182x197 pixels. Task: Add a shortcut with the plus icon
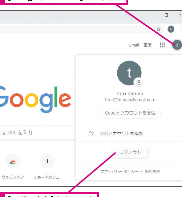pos(47,161)
